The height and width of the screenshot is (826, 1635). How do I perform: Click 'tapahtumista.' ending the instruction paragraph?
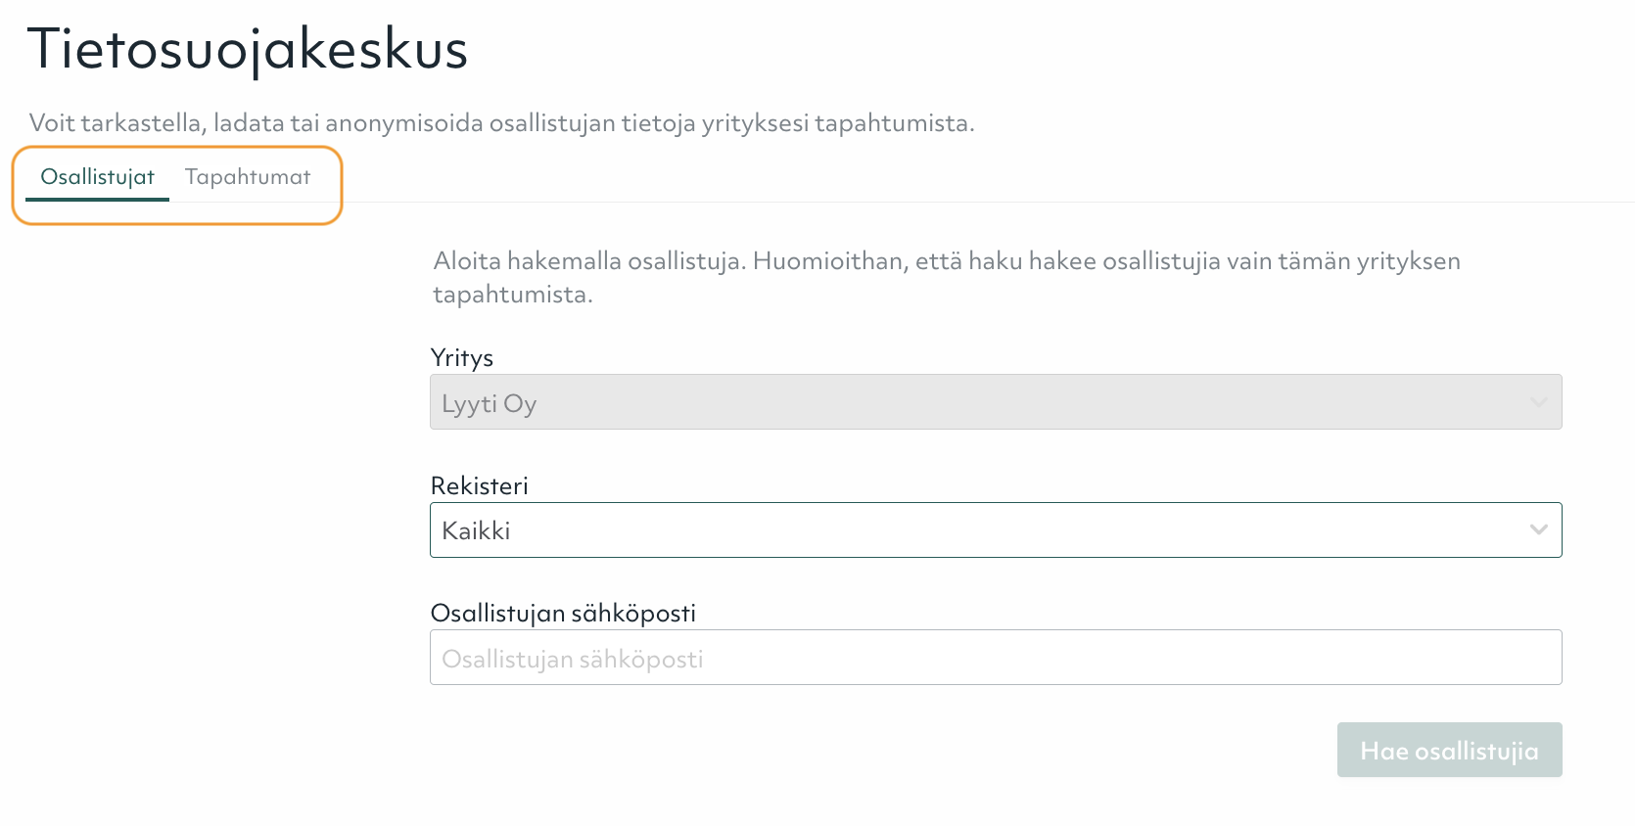512,295
